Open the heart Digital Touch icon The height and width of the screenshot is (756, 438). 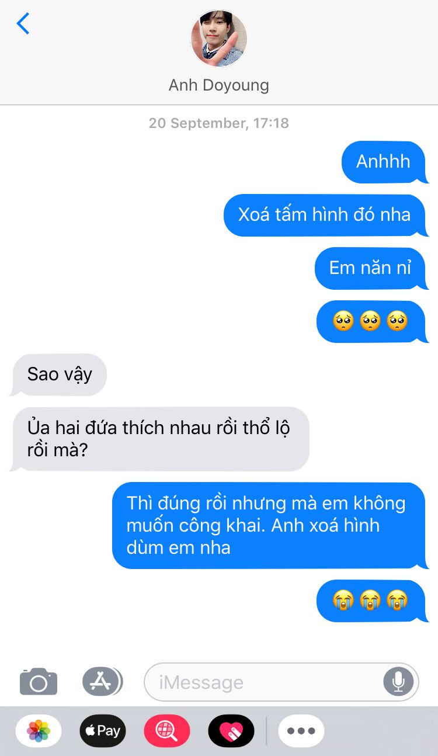coord(231,731)
